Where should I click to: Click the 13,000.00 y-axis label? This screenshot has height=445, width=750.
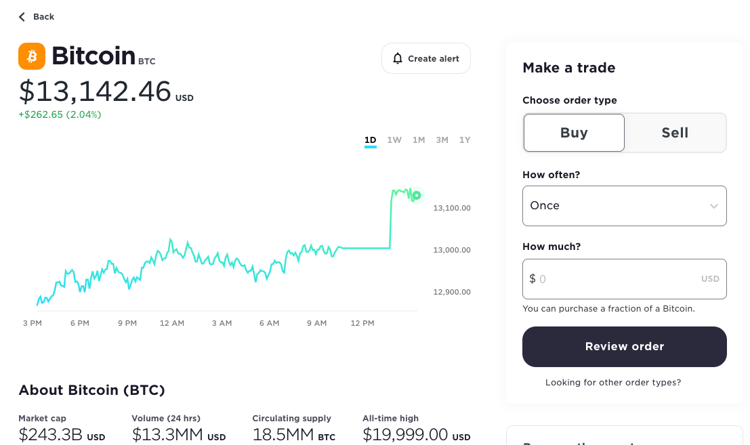451,250
